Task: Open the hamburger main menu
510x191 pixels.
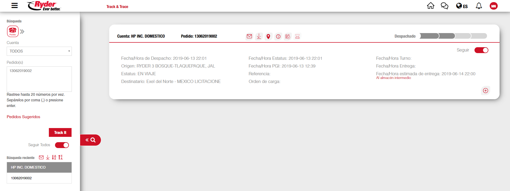Action: tap(15, 6)
